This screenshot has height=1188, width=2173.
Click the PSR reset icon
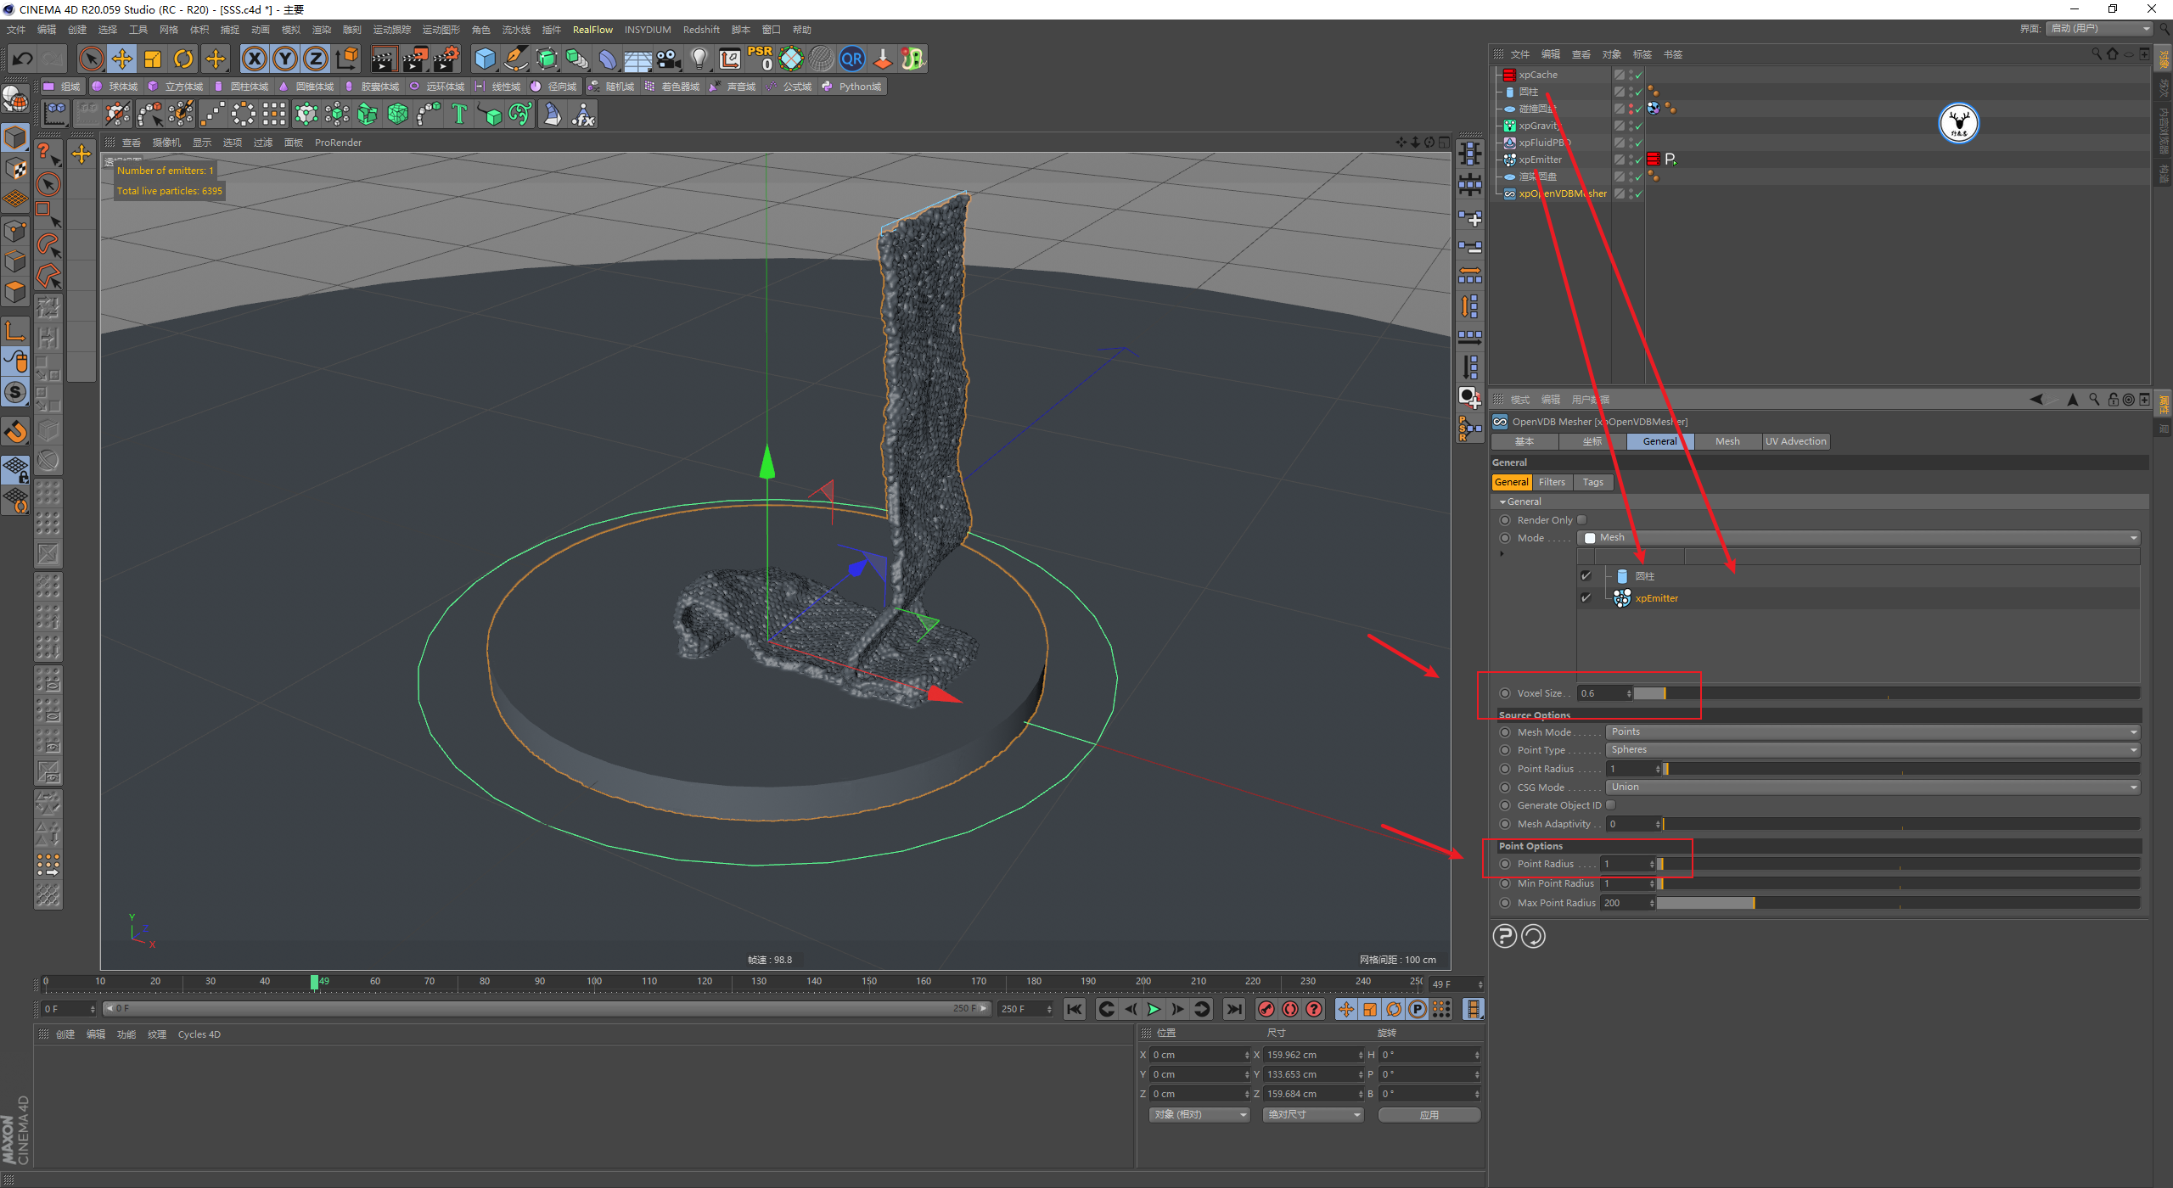click(760, 59)
